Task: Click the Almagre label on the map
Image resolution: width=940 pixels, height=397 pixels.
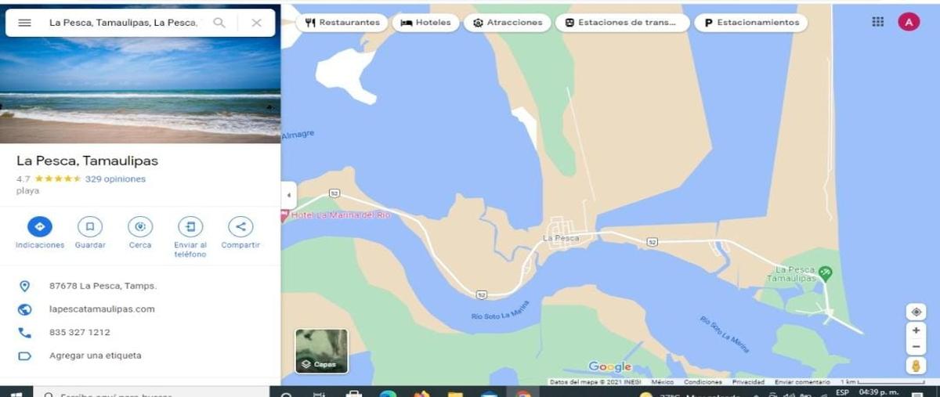Action: (x=298, y=135)
